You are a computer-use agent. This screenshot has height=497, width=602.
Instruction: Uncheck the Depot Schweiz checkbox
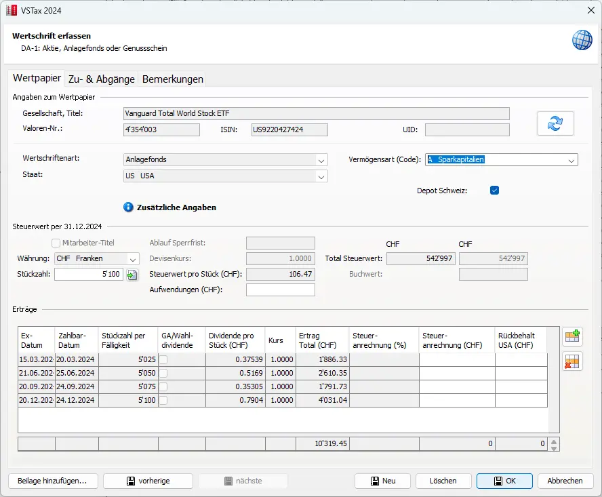point(495,191)
